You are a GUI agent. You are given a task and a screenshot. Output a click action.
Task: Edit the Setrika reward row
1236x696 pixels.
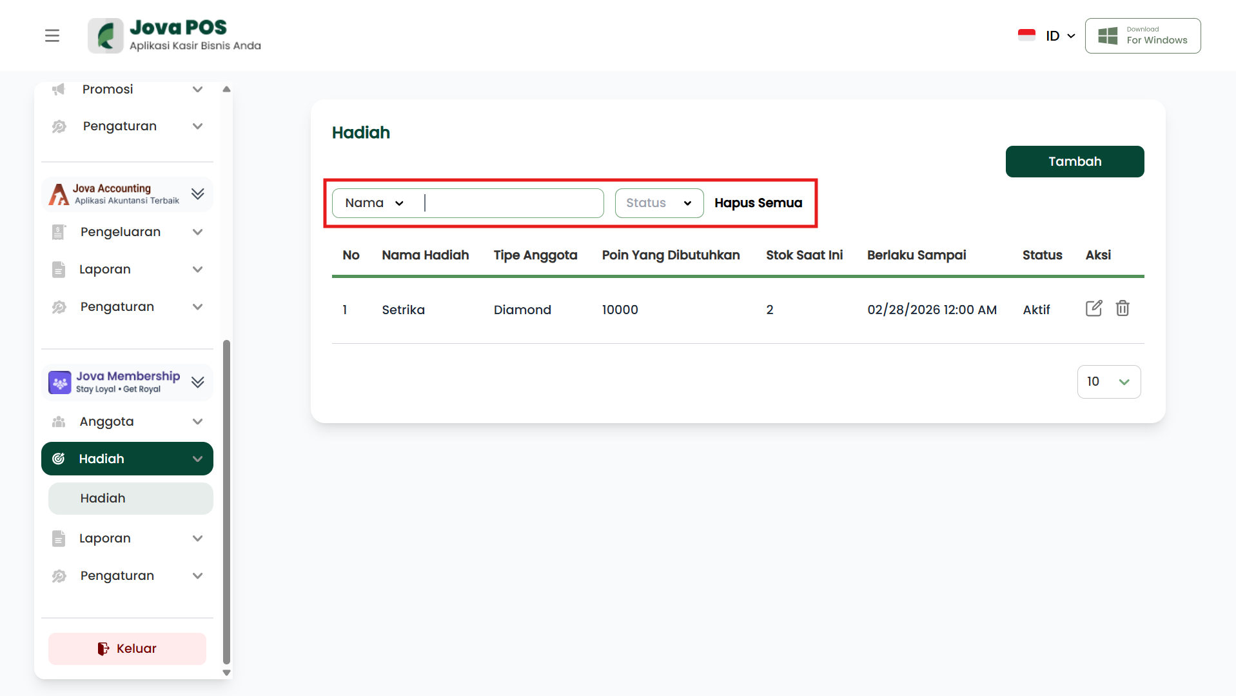point(1094,308)
